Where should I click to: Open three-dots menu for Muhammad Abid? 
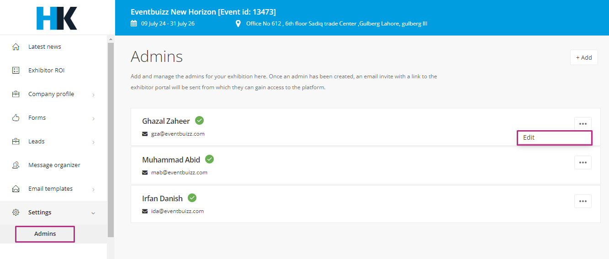tap(583, 163)
